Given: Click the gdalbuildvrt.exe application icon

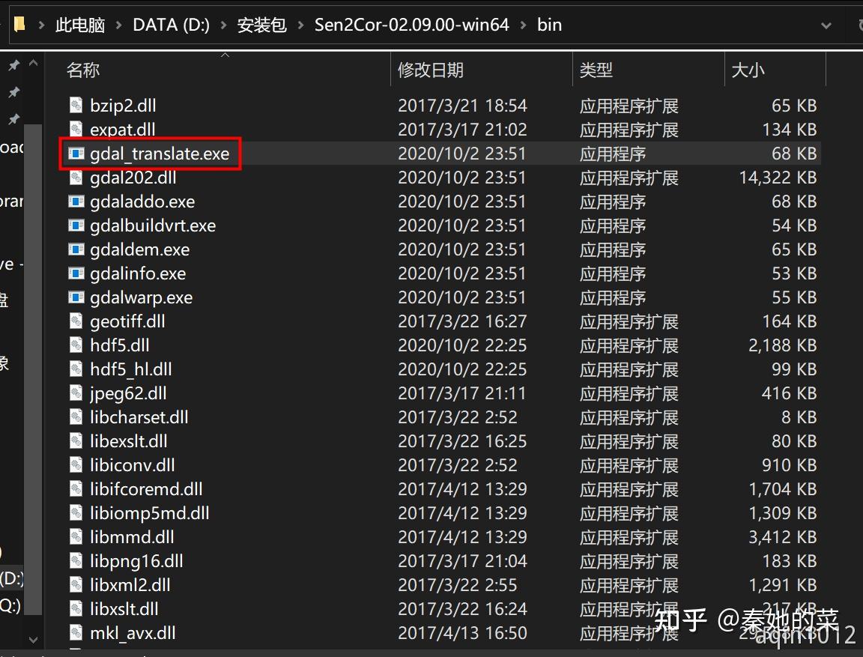Looking at the screenshot, I should coord(76,225).
